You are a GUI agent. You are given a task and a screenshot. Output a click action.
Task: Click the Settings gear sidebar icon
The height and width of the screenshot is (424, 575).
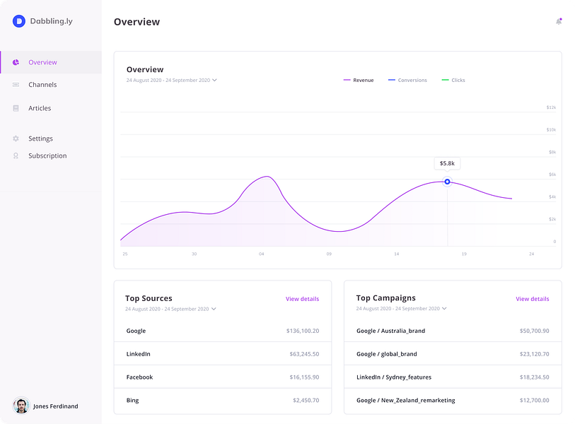[16, 139]
